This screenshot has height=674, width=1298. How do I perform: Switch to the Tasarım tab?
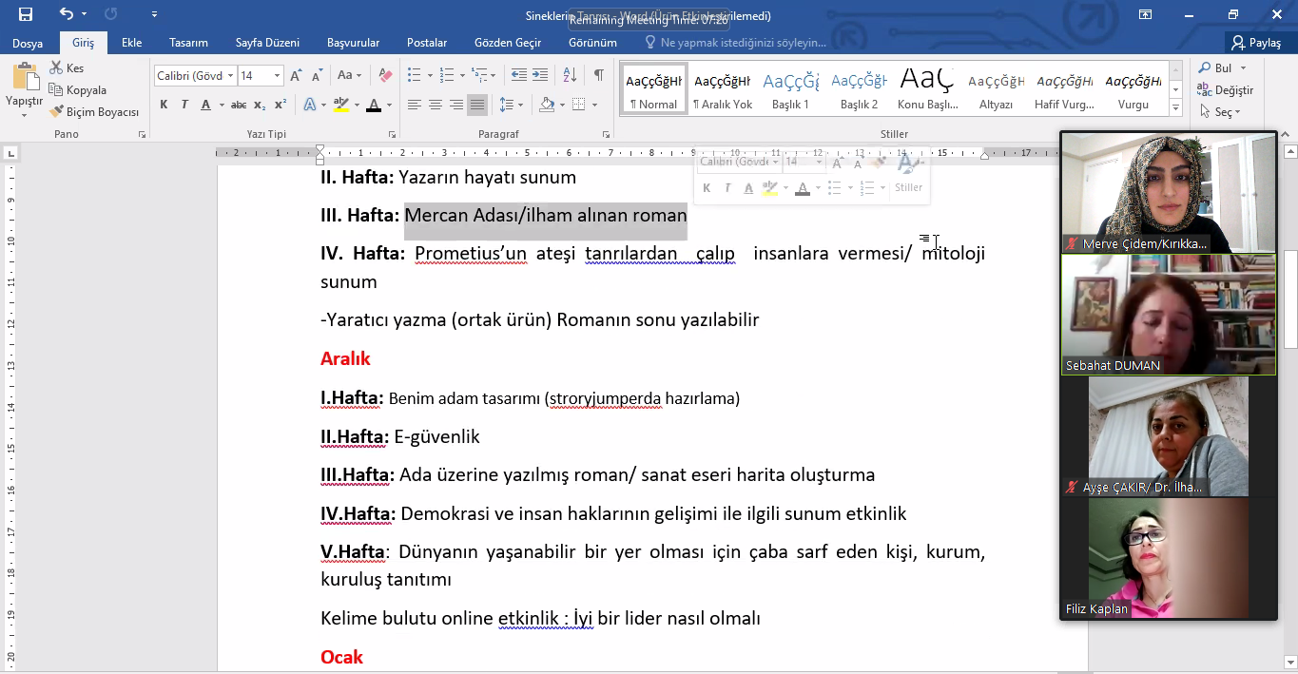(188, 43)
